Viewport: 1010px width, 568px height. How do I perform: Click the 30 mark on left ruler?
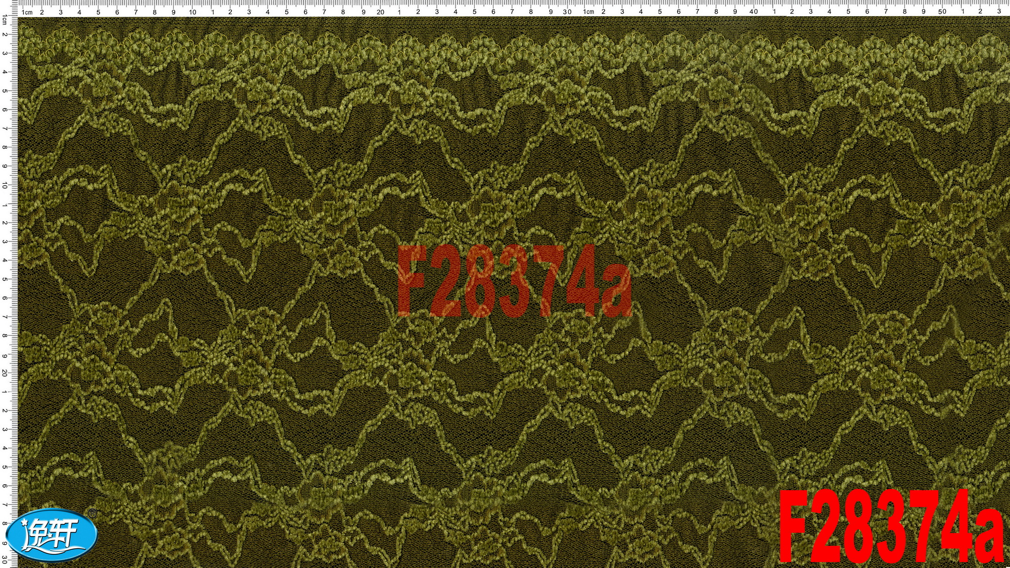click(5, 559)
